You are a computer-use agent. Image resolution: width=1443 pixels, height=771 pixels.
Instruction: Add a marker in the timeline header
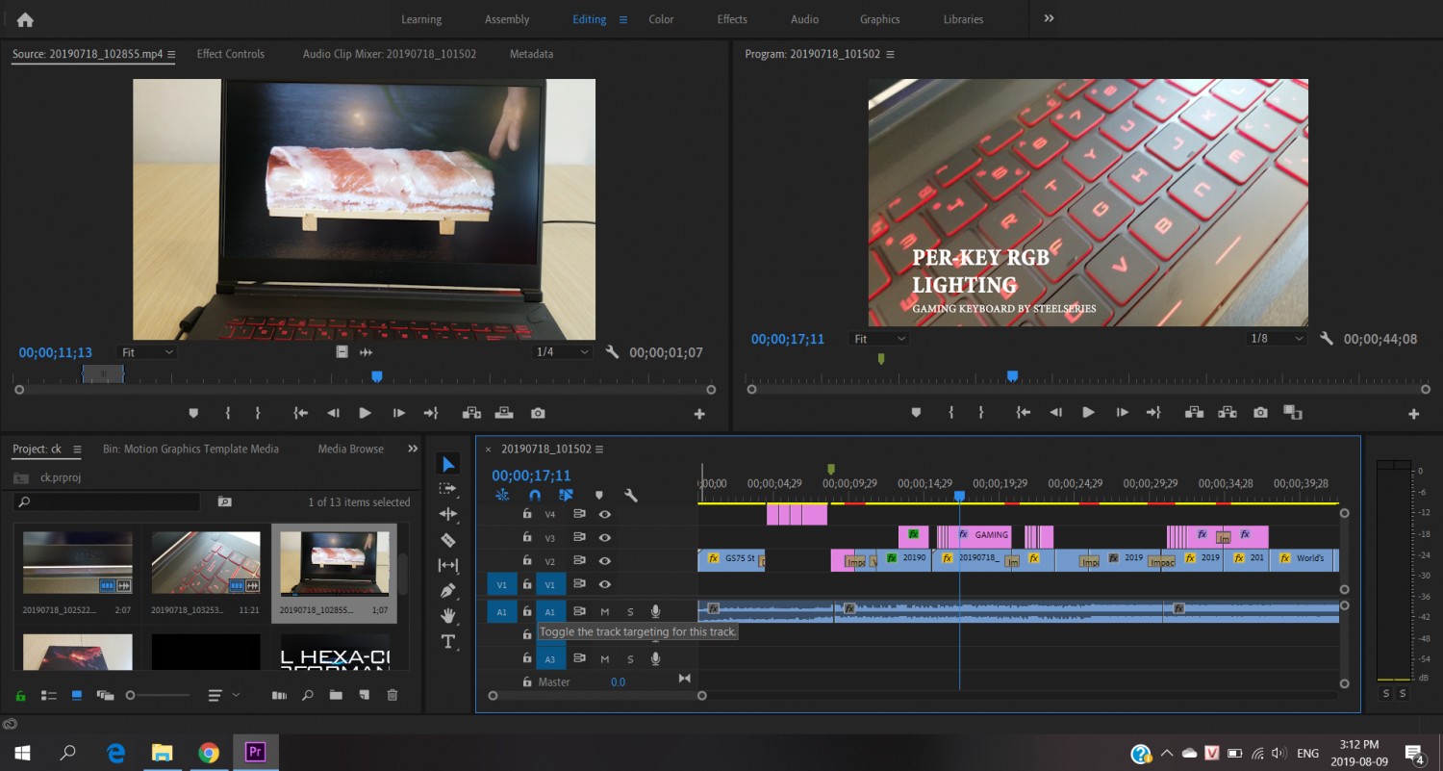pyautogui.click(x=598, y=496)
